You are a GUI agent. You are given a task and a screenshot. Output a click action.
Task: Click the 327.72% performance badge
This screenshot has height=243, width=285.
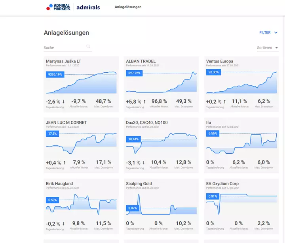click(134, 73)
